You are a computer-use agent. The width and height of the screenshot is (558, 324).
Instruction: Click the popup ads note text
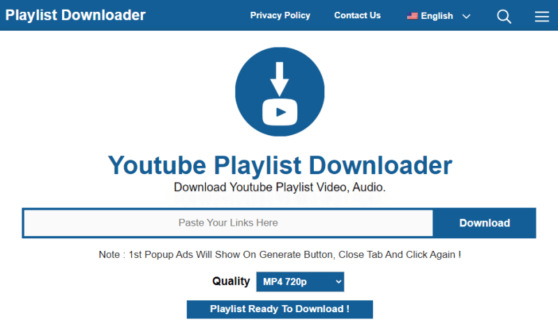(x=280, y=254)
